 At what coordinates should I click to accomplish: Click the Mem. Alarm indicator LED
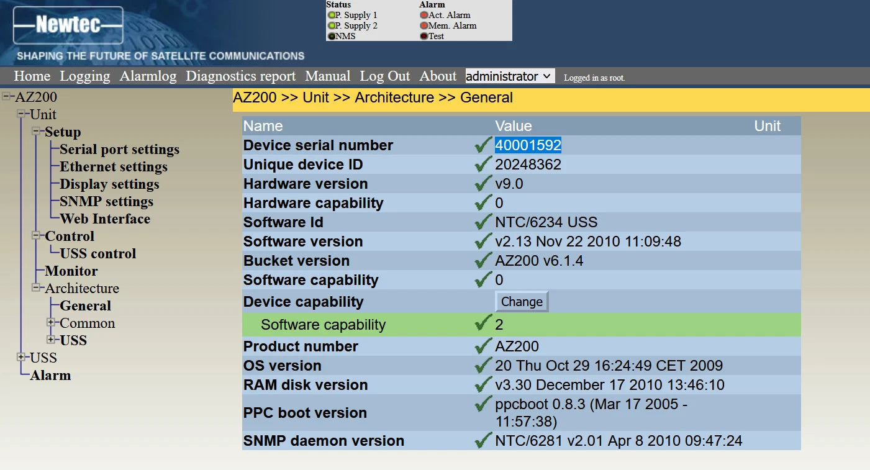tap(424, 25)
